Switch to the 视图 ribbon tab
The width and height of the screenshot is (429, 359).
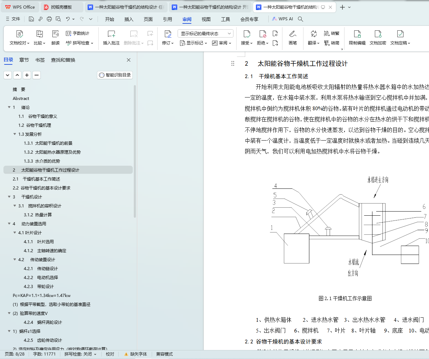click(206, 19)
